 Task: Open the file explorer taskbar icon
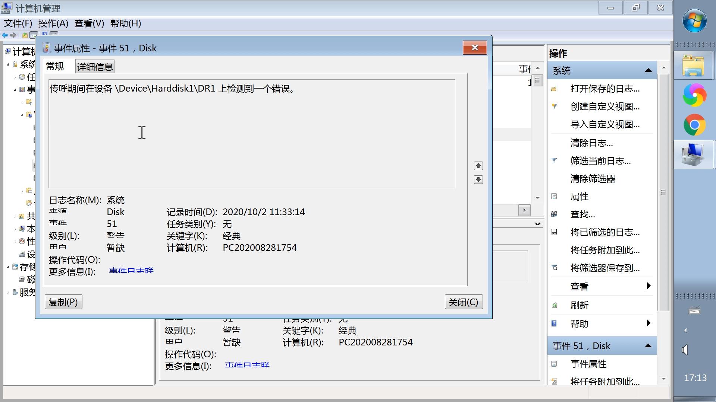(x=693, y=66)
